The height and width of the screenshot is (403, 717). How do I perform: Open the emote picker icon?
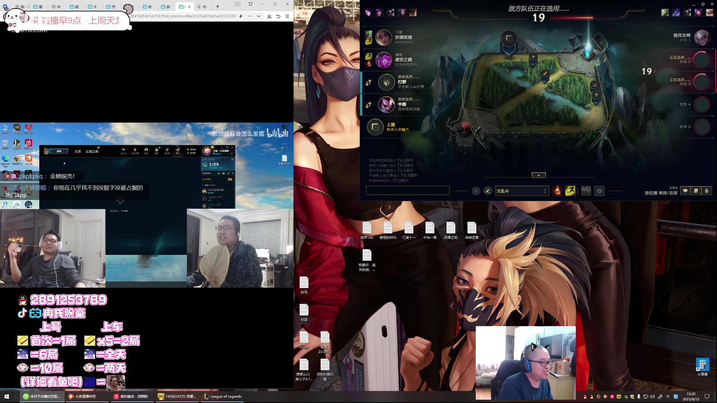pos(599,191)
